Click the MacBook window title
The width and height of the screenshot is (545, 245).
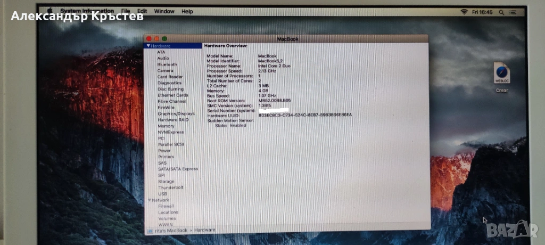pos(287,39)
